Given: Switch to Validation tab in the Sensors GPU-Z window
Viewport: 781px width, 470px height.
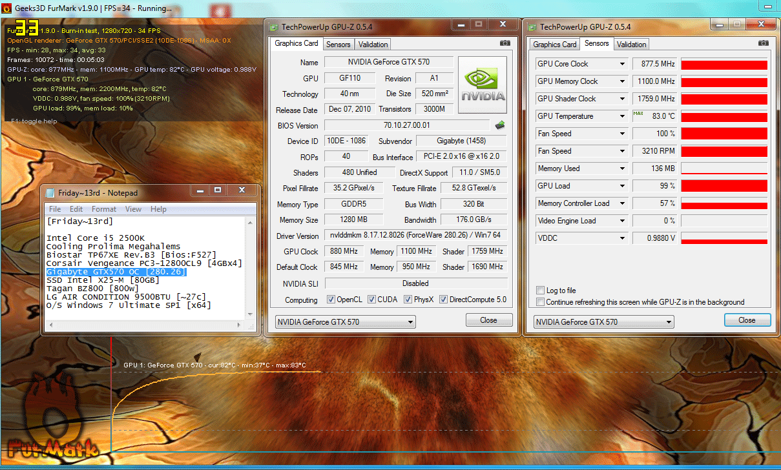Looking at the screenshot, I should point(632,45).
